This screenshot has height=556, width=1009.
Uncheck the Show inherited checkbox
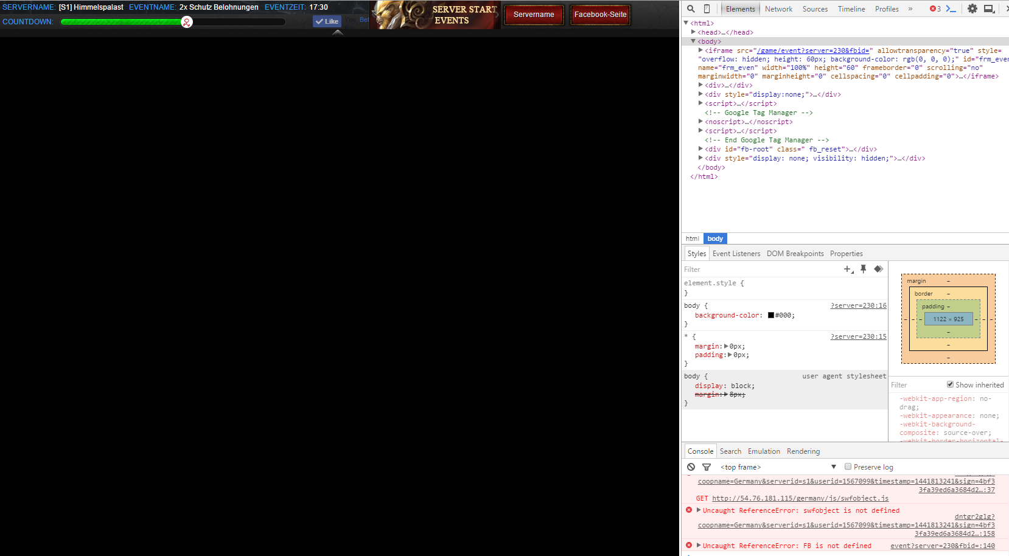(x=950, y=384)
